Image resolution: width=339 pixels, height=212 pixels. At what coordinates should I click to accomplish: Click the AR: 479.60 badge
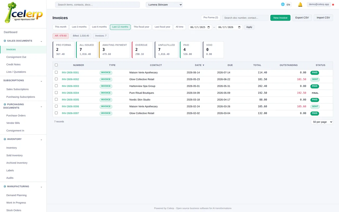pyautogui.click(x=61, y=36)
